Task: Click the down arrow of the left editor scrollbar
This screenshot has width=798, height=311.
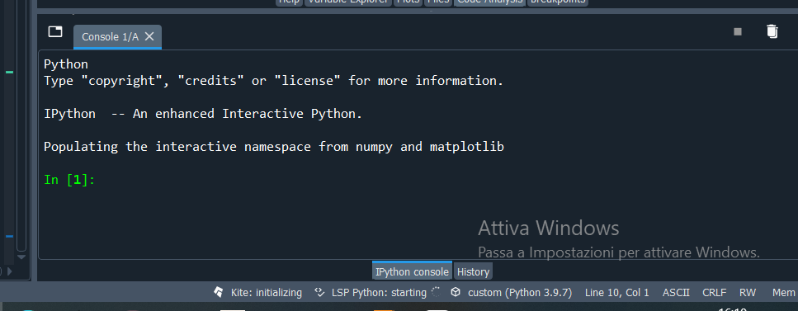Action: pyautogui.click(x=21, y=257)
